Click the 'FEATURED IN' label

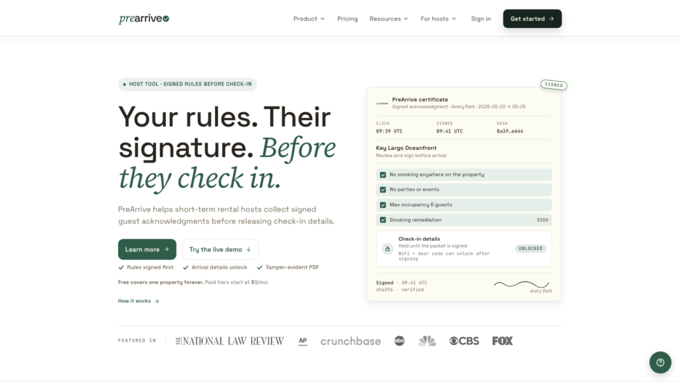tap(137, 341)
